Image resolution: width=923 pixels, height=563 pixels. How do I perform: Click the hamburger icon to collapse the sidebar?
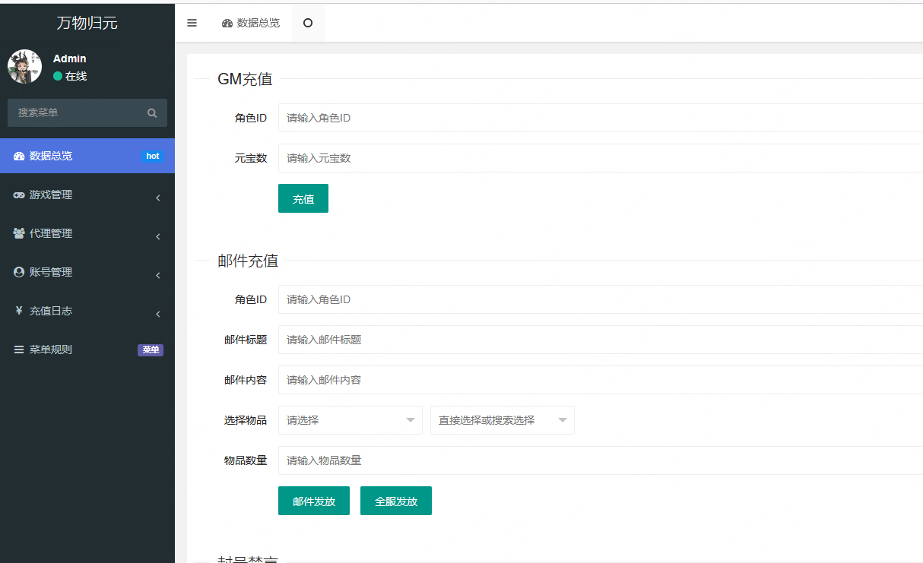click(x=192, y=23)
